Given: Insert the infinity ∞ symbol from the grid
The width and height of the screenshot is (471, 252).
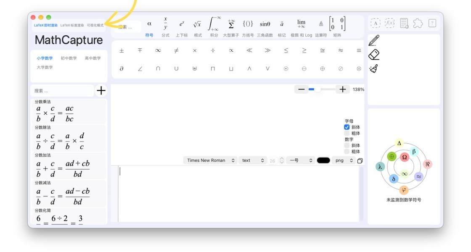Looking at the screenshot, I should 158,50.
